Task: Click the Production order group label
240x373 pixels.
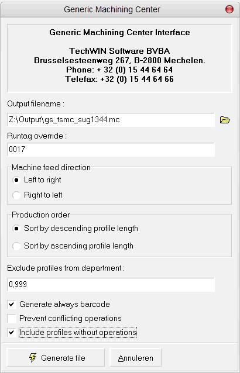Action: [x=41, y=215]
